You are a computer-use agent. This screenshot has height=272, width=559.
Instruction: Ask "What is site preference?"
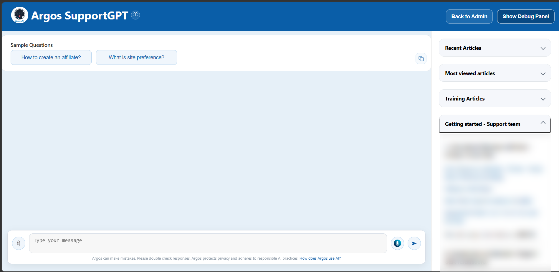[x=136, y=57]
